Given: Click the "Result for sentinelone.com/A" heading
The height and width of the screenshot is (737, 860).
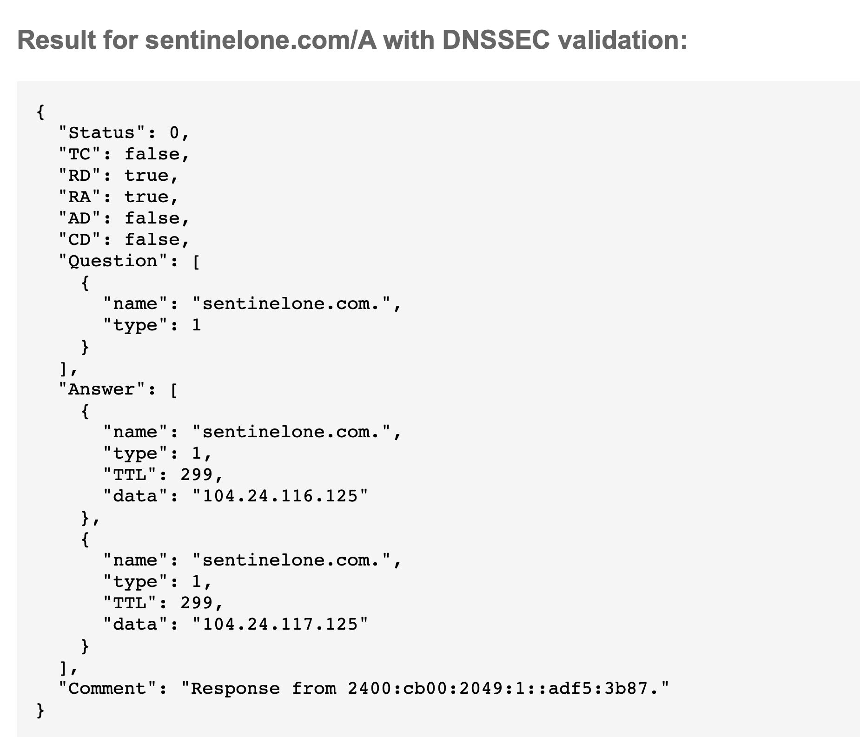Looking at the screenshot, I should pos(352,40).
